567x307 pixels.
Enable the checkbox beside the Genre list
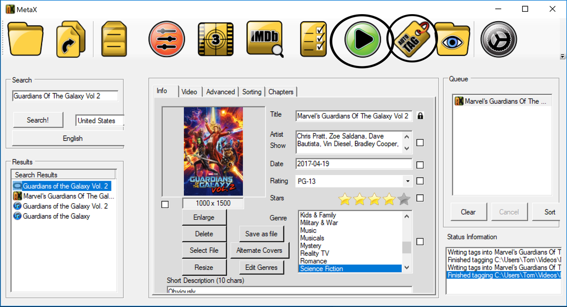pyautogui.click(x=420, y=241)
